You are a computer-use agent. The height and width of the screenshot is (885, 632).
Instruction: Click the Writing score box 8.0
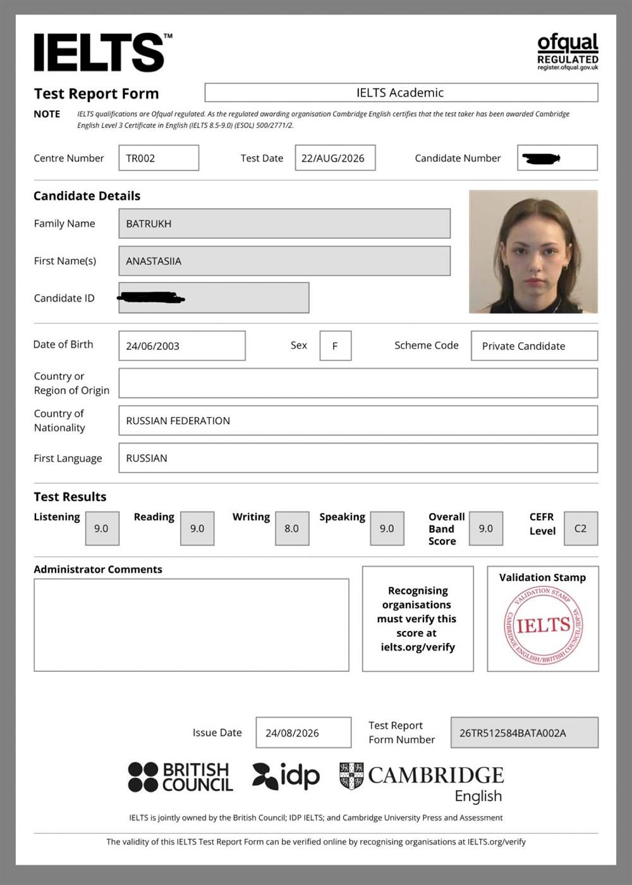(x=292, y=528)
